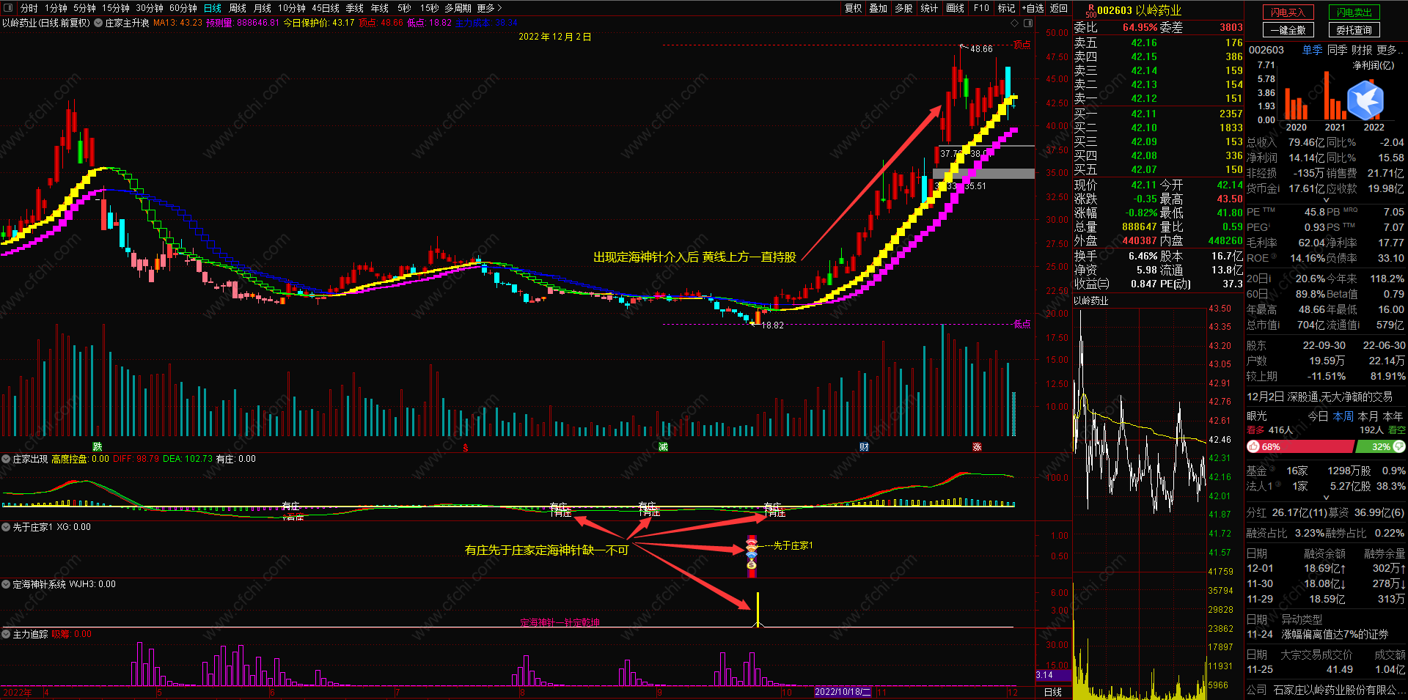This screenshot has height=700, width=1408.
Task: Toggle the right panel icon beside diamond
Action: 1028,23
